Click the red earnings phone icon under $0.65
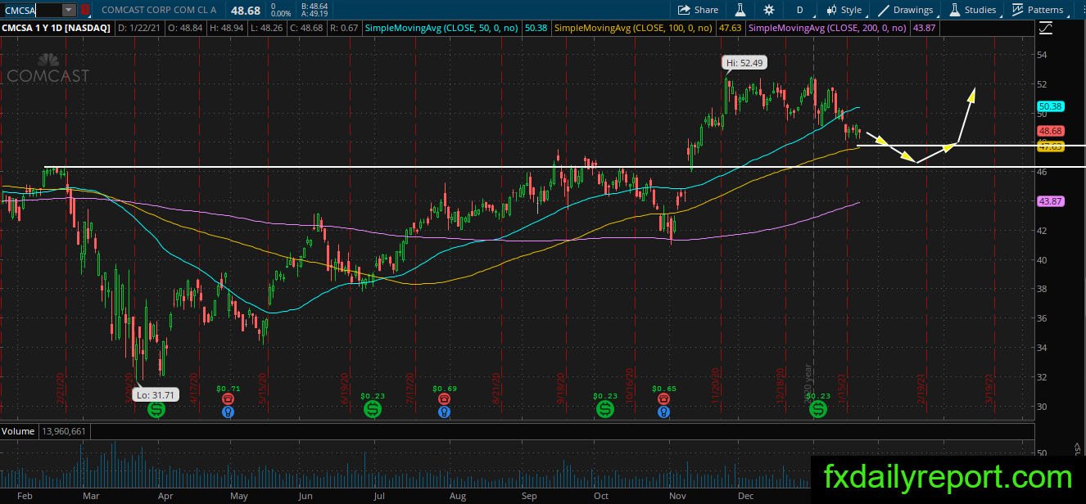The height and width of the screenshot is (504, 1086). click(x=662, y=398)
